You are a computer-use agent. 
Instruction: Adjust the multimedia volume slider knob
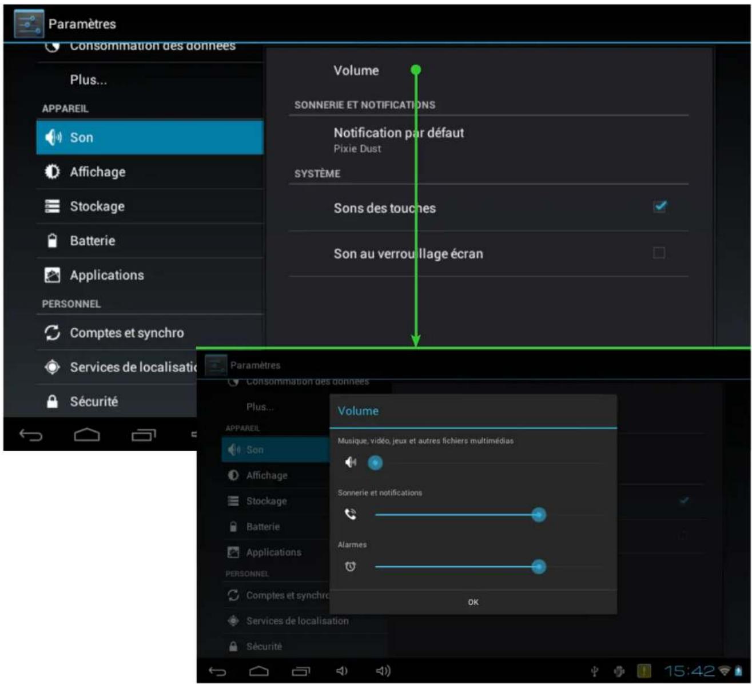(x=375, y=463)
